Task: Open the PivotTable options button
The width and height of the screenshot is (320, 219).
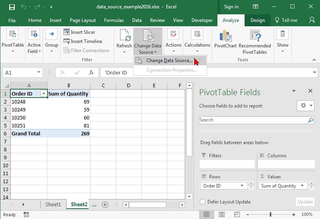Action: click(x=13, y=41)
